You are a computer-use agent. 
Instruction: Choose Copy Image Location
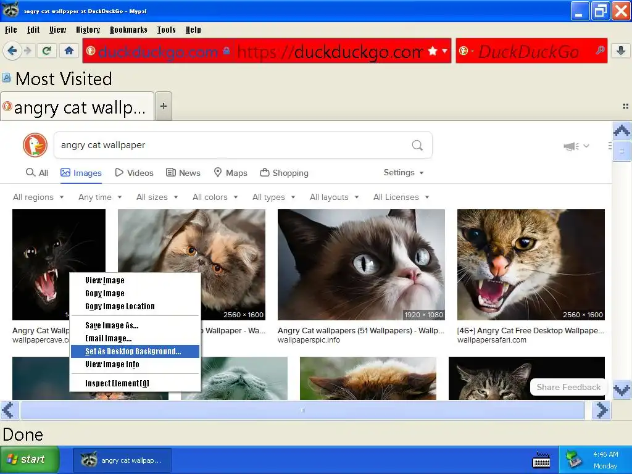point(135,306)
